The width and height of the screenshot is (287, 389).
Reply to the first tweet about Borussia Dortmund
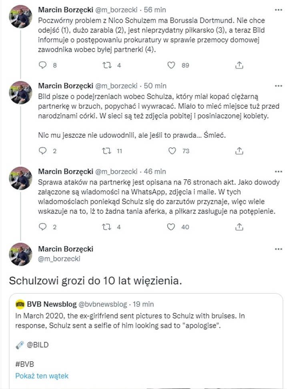(x=43, y=65)
